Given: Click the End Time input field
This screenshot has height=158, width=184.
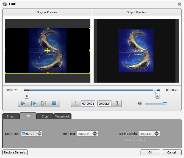Looking at the screenshot, I should pos(84,133).
